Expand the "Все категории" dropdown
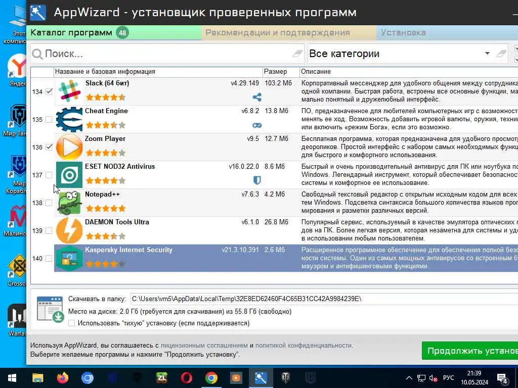This screenshot has height=388, width=518. (x=487, y=54)
